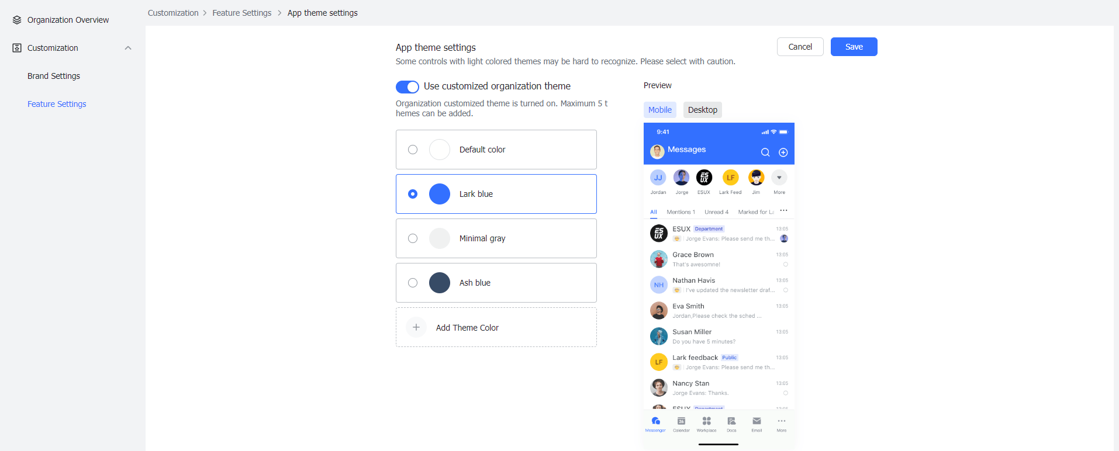1119x451 pixels.
Task: Click the search icon in Messages preview
Action: coord(765,152)
